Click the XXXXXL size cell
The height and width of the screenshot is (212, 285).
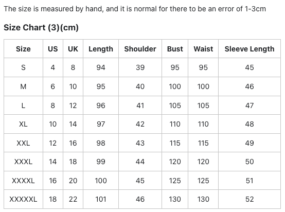point(23,199)
